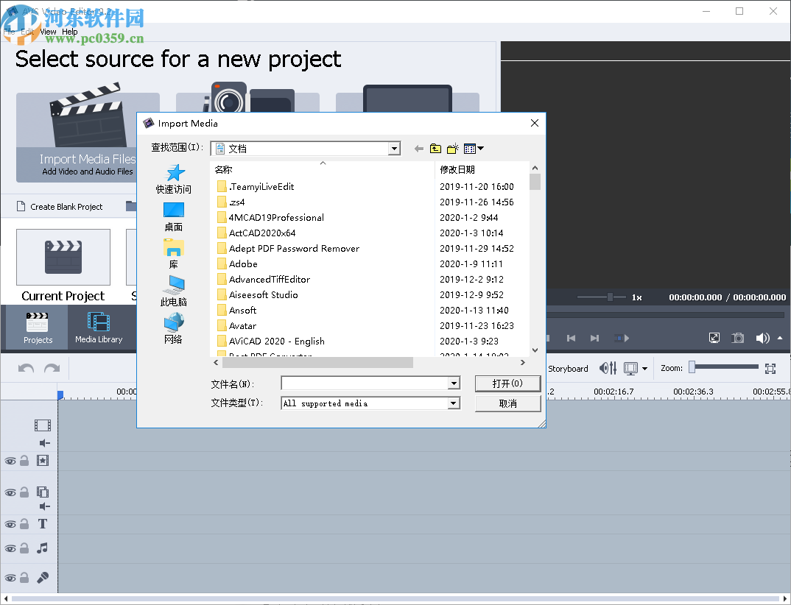
Task: Create a new folder in Import Media dialog
Action: pyautogui.click(x=452, y=148)
